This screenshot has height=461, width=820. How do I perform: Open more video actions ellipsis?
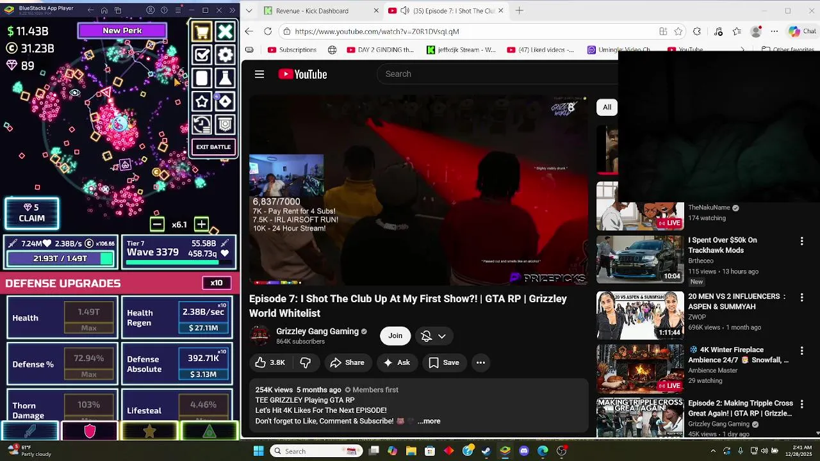[480, 362]
